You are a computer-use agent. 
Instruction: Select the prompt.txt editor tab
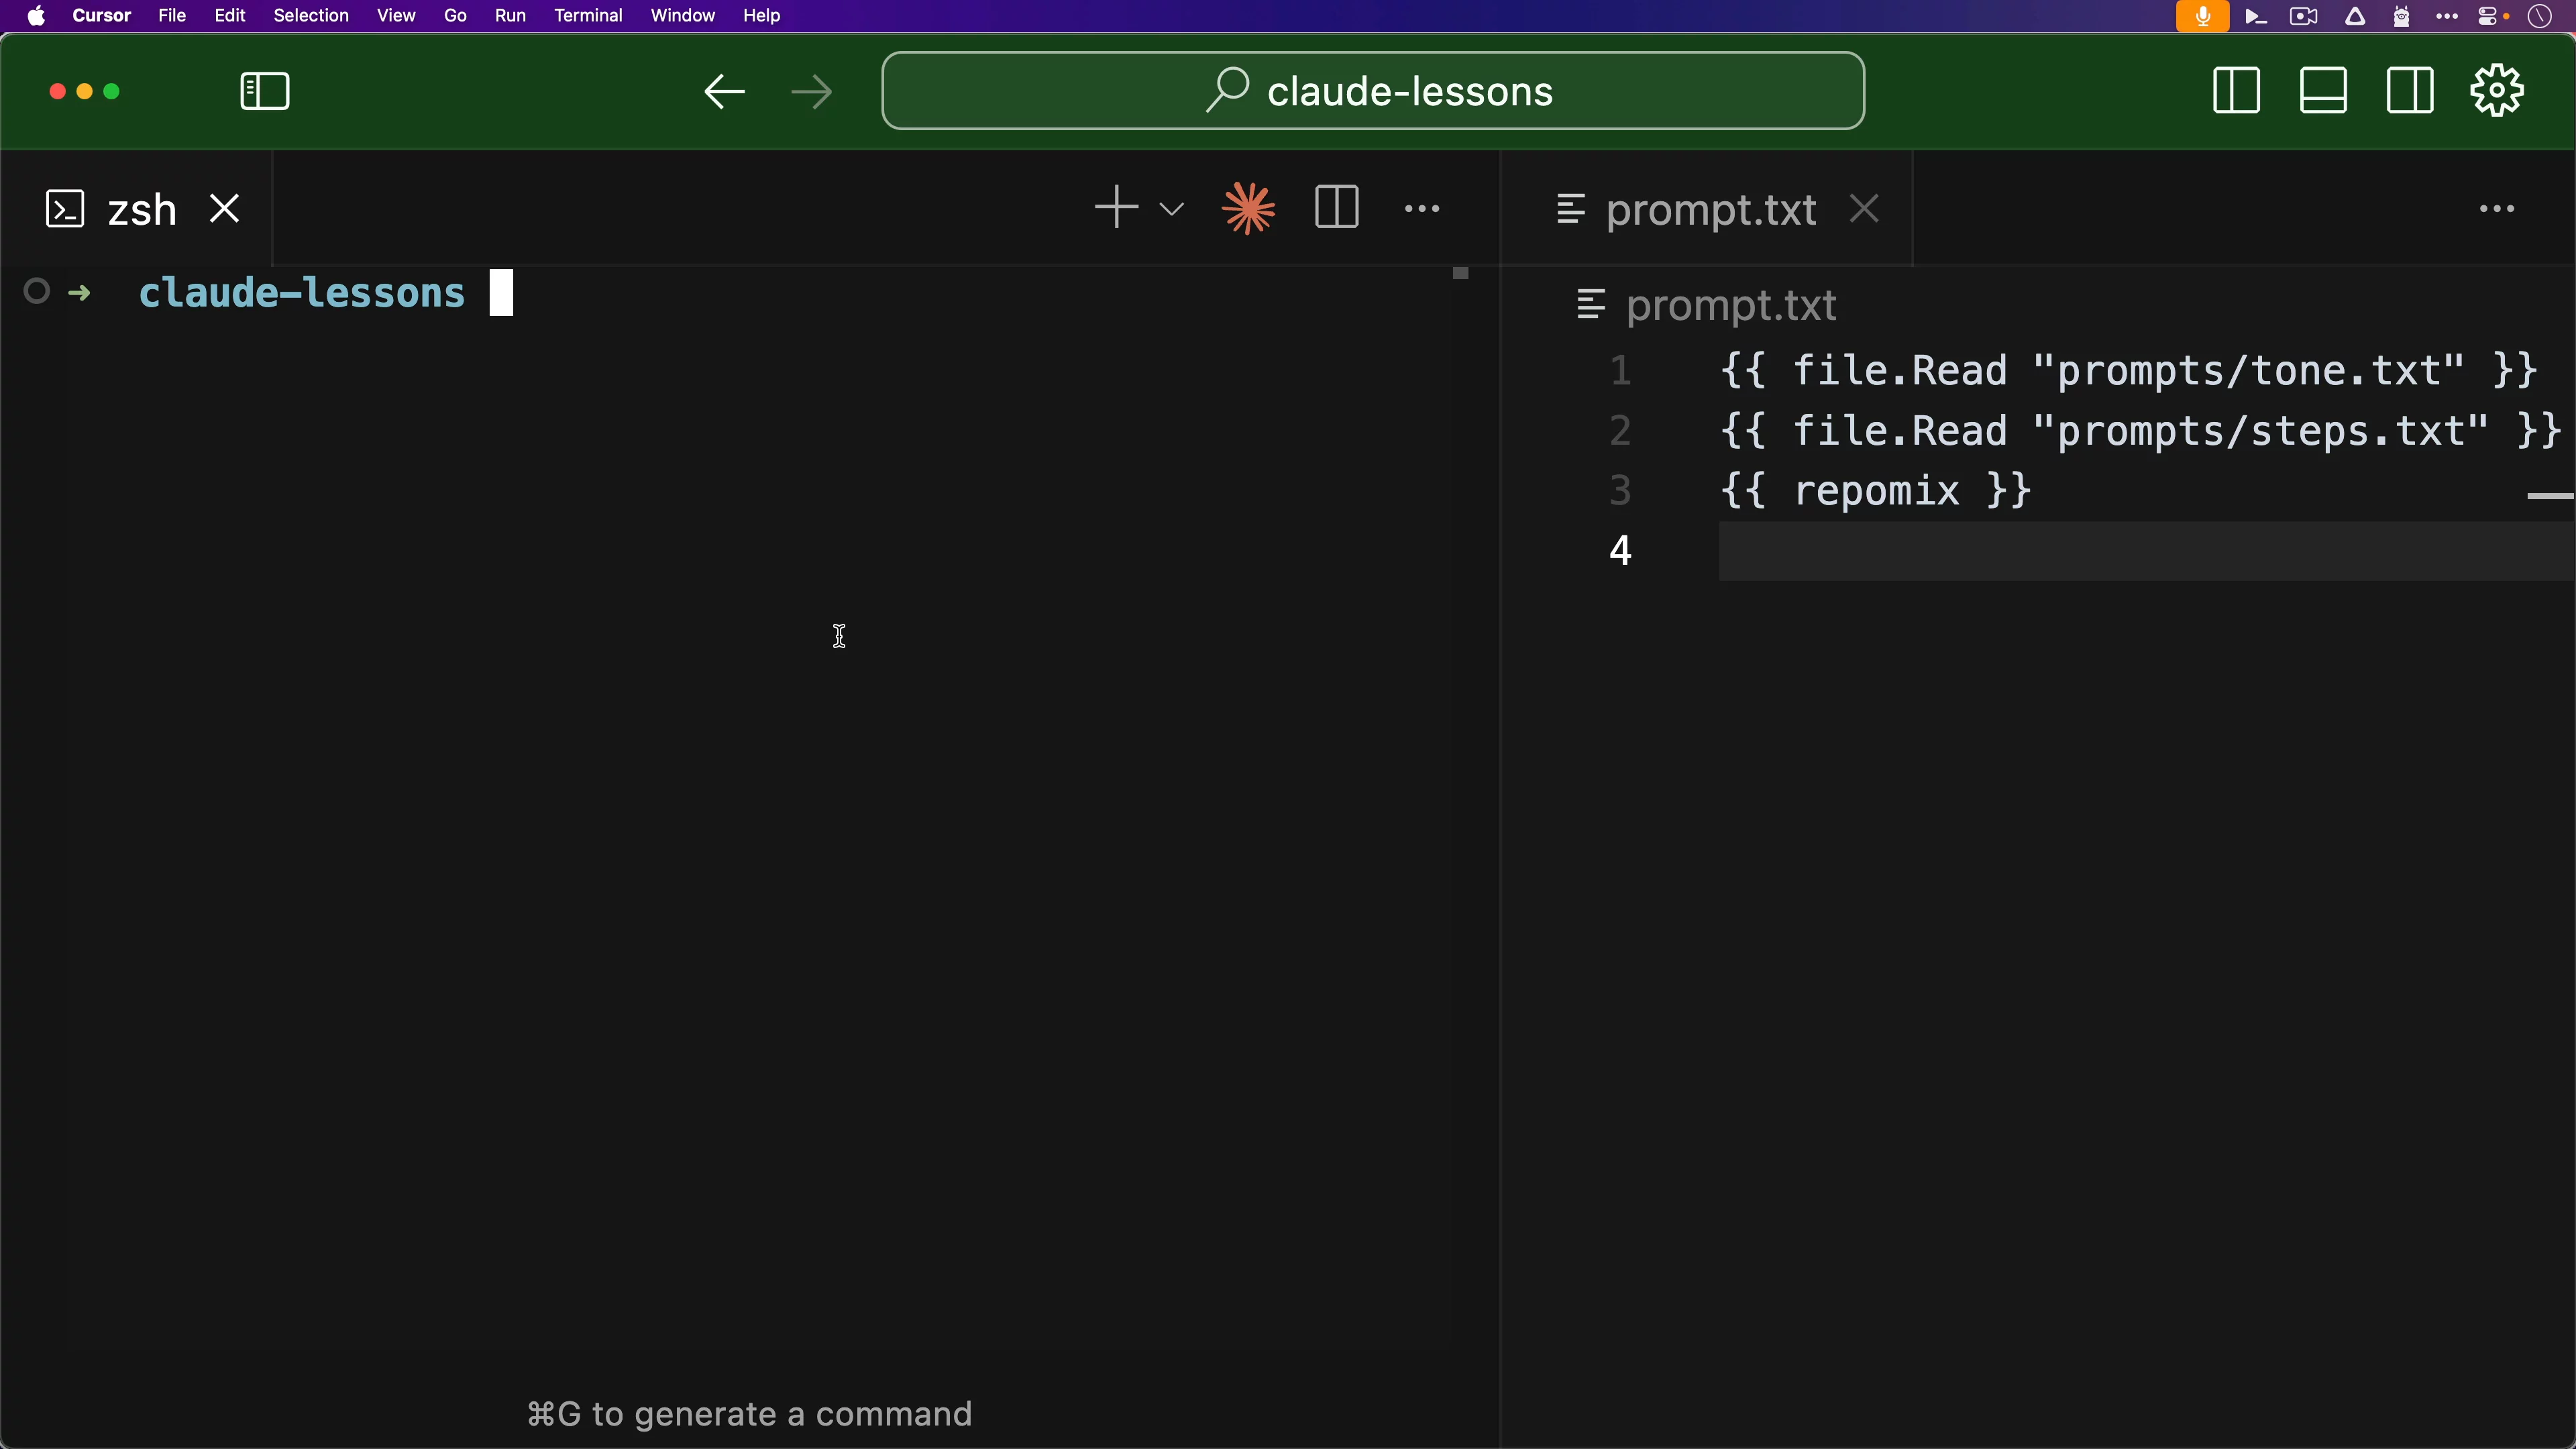pyautogui.click(x=1709, y=210)
